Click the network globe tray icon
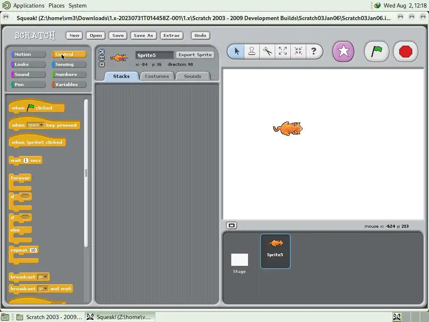This screenshot has height=322, width=429. [x=377, y=5]
